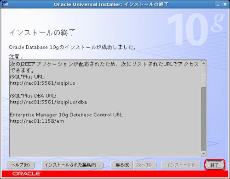Click 'Enterprise Manager 10g Database Control URL:' text
The width and height of the screenshot is (230, 179).
click(x=67, y=115)
